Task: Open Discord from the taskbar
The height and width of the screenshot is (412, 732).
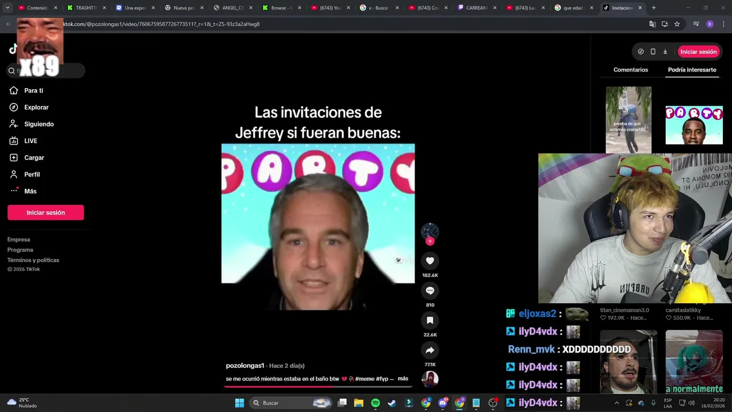Action: tap(443, 403)
